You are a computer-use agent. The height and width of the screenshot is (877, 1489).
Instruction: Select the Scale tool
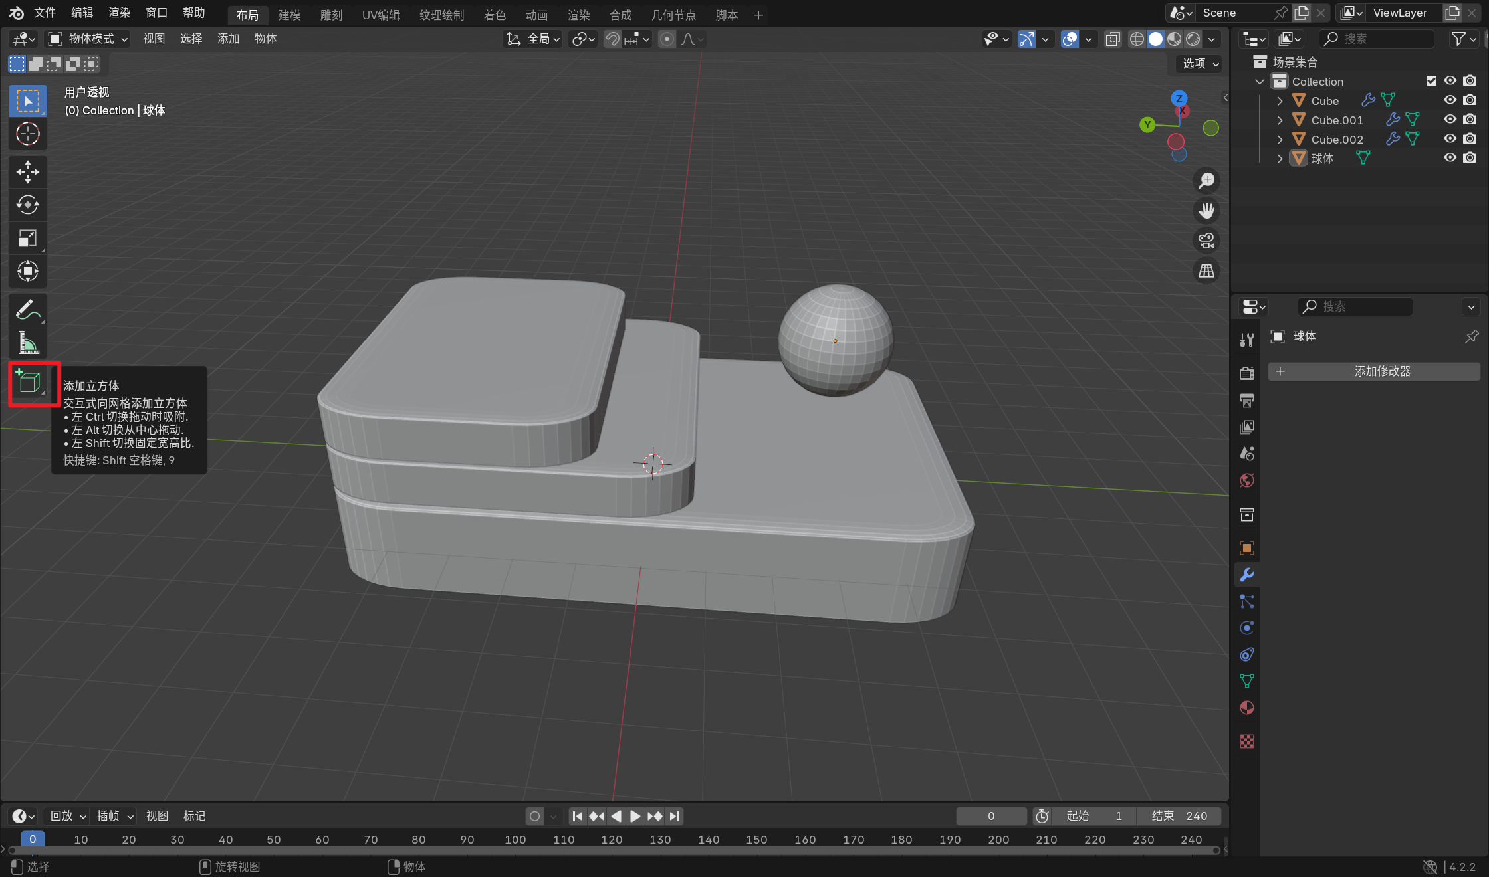[27, 238]
